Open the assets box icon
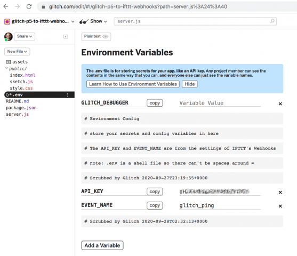The width and height of the screenshot is (297, 256). [x=9, y=62]
